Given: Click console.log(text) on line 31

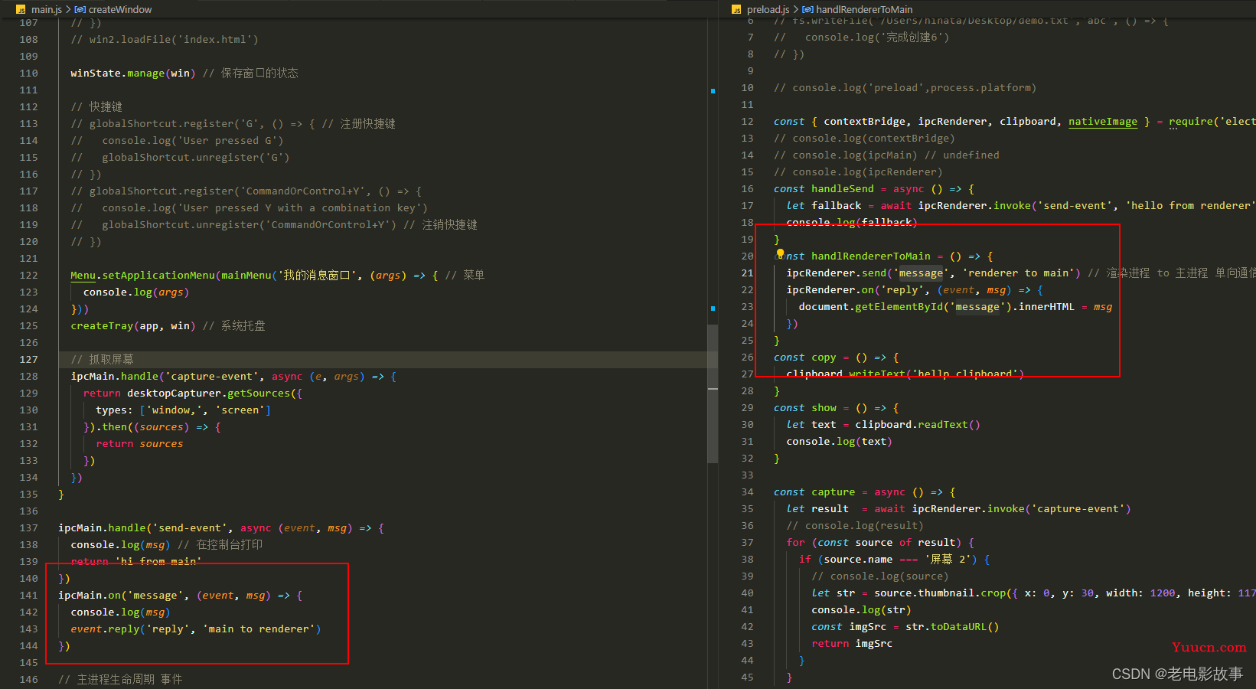Looking at the screenshot, I should [840, 442].
